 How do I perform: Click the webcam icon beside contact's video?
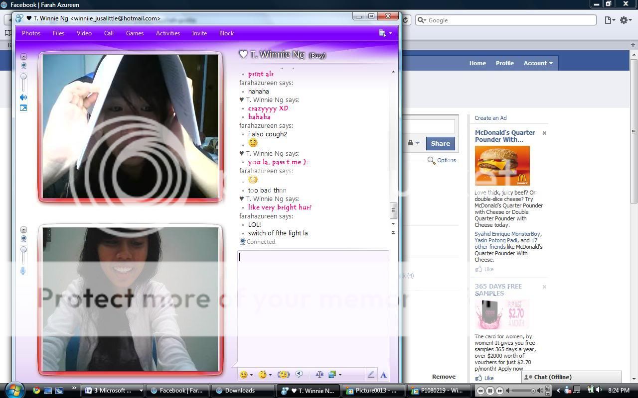point(23,66)
